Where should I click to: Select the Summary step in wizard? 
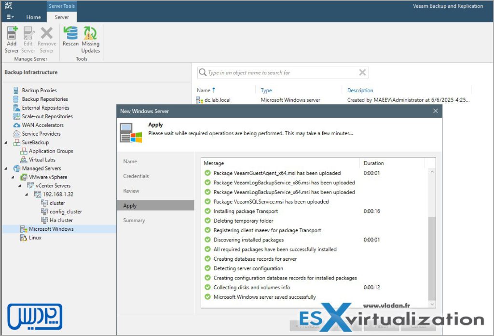(x=134, y=220)
